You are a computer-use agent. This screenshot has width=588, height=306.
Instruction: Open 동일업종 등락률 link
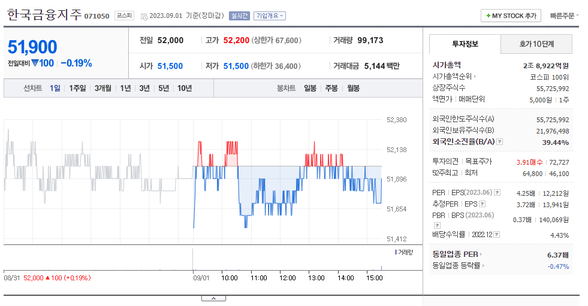(459, 265)
